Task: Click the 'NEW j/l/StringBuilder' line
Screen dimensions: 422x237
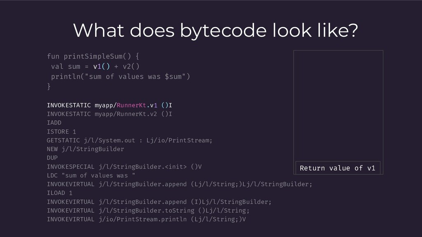Action: tap(85, 149)
